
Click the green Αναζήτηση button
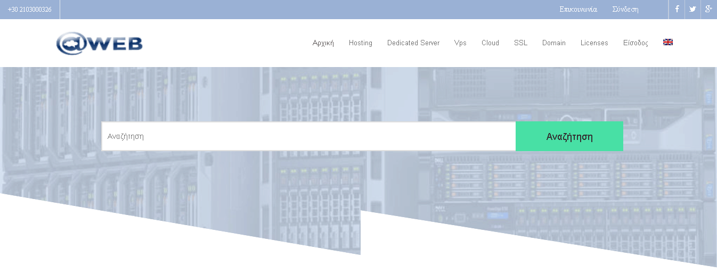pos(569,136)
